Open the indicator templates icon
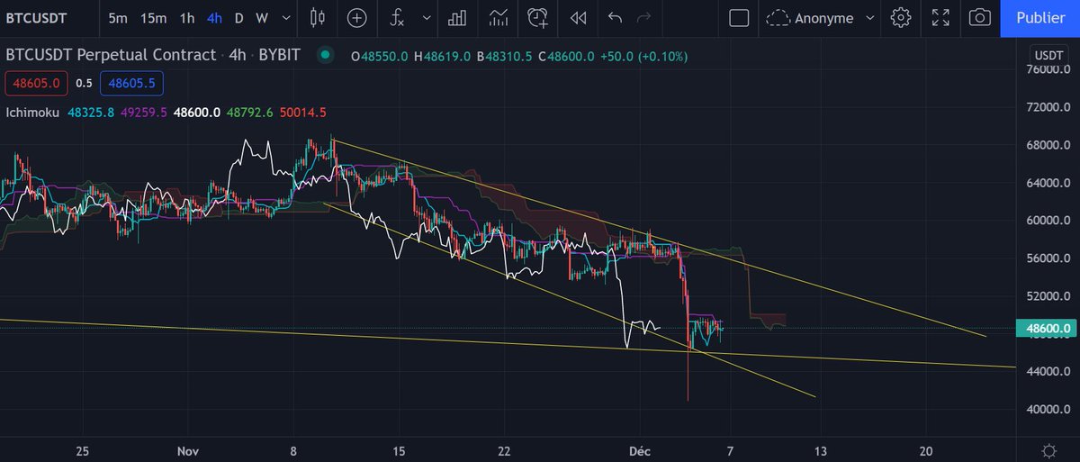The image size is (1080, 462). pos(498,18)
